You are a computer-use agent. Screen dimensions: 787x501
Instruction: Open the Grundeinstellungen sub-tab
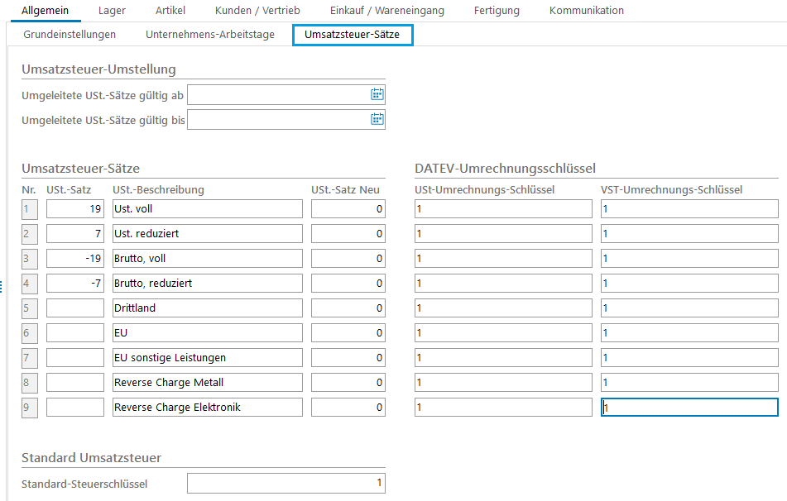(x=70, y=35)
